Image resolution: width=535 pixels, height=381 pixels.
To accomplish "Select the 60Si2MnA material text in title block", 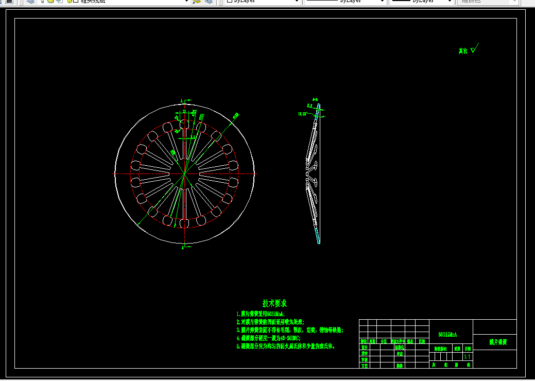I will 447,335.
